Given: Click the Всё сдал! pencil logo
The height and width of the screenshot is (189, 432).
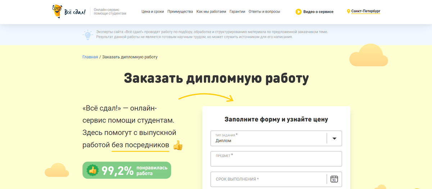Looking at the screenshot, I should [x=69, y=11].
